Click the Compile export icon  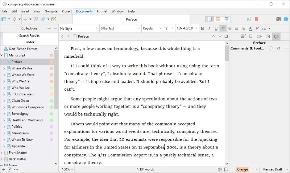click(249, 19)
